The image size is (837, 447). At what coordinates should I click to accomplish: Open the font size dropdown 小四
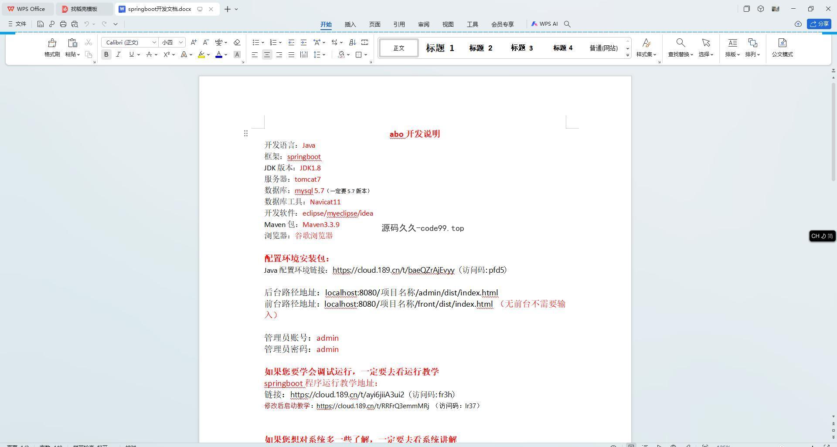click(180, 42)
